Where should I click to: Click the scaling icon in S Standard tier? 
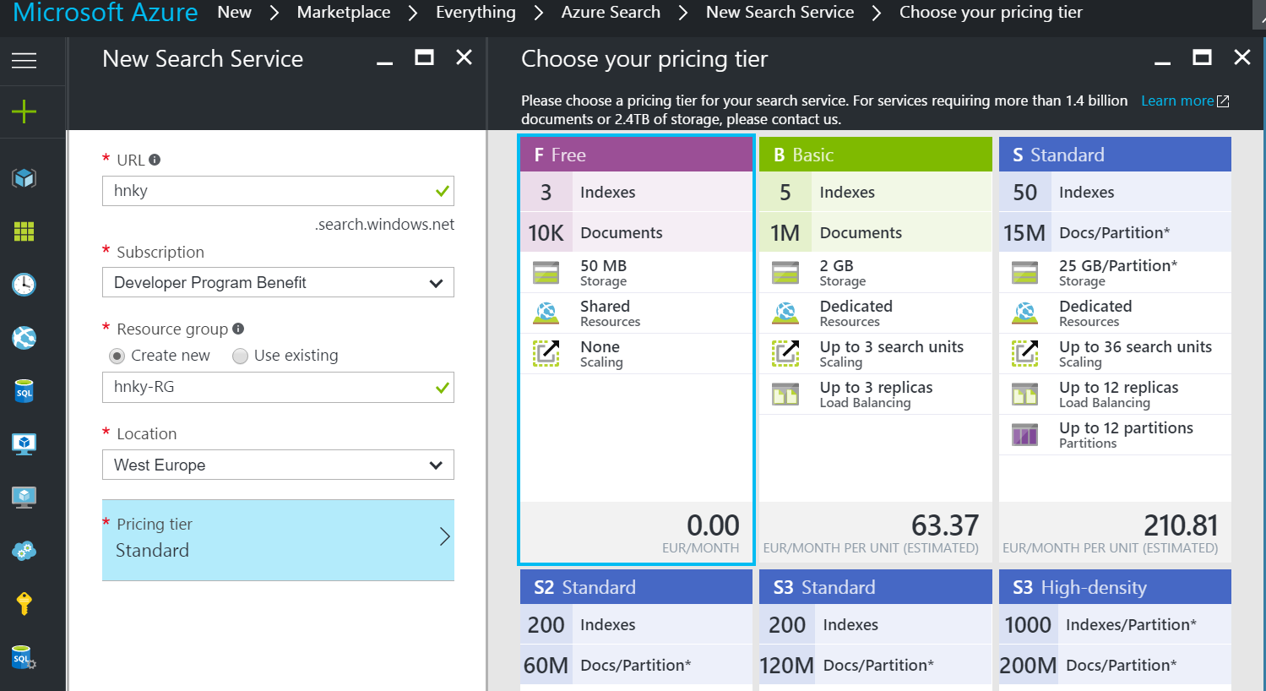[1025, 353]
